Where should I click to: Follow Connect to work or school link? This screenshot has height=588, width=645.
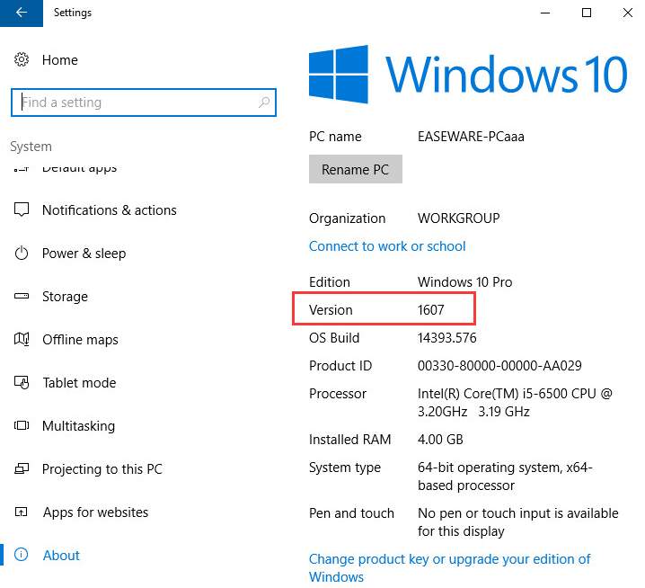coord(387,246)
